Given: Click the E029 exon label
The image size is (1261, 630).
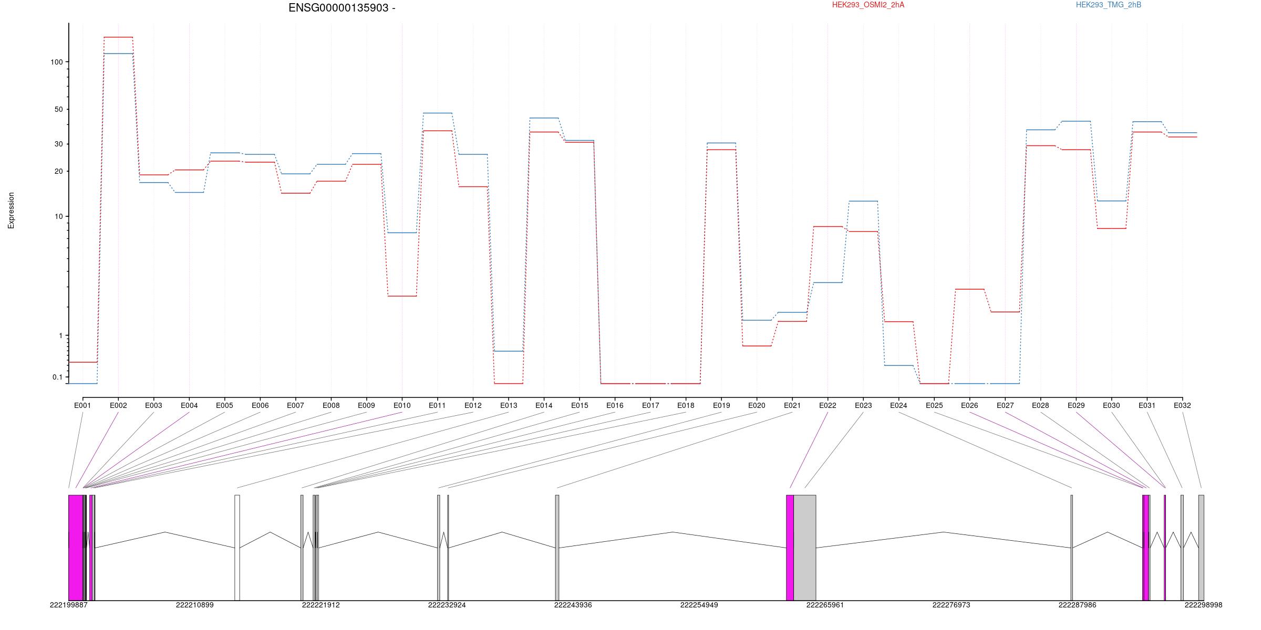Looking at the screenshot, I should coord(1076,405).
